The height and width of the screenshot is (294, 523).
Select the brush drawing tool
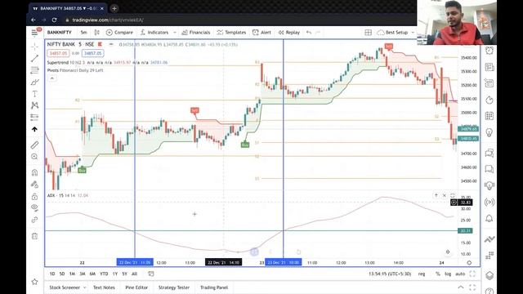pos(34,82)
